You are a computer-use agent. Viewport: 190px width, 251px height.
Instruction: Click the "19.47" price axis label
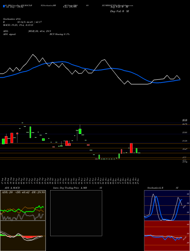(185, 149)
